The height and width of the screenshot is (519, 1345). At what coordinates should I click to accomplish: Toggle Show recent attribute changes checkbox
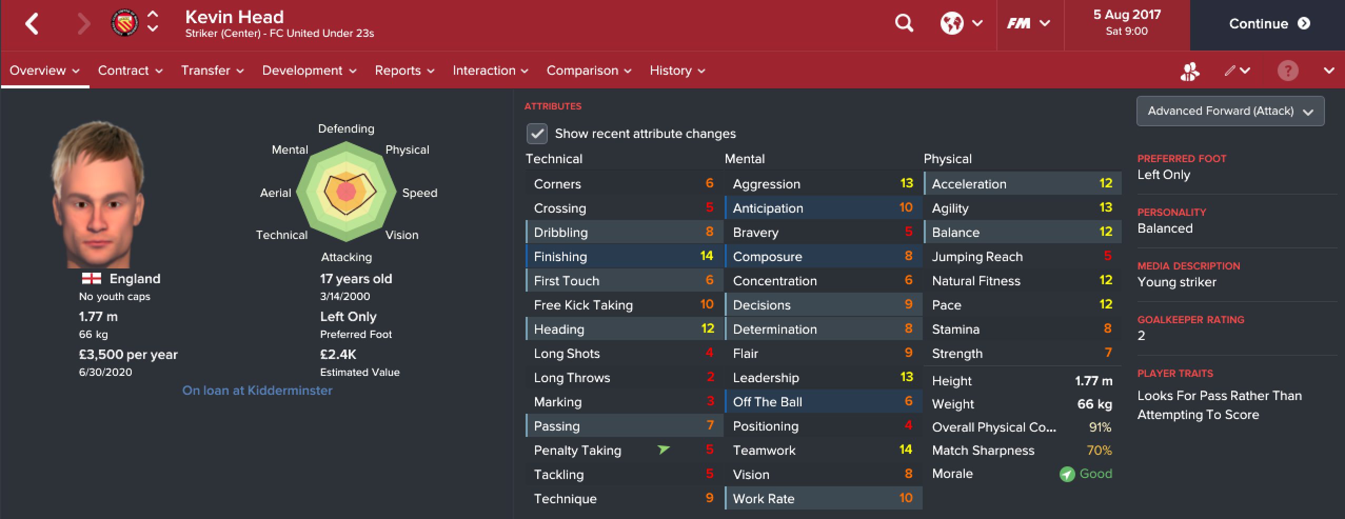tap(537, 134)
